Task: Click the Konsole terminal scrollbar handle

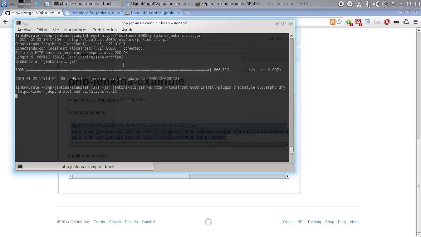Action: pos(291,149)
